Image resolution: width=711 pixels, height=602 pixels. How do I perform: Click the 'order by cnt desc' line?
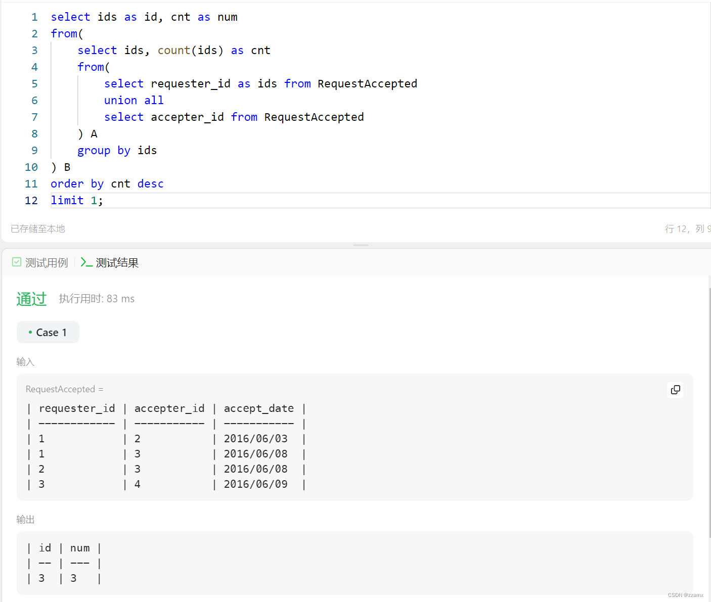click(x=107, y=183)
